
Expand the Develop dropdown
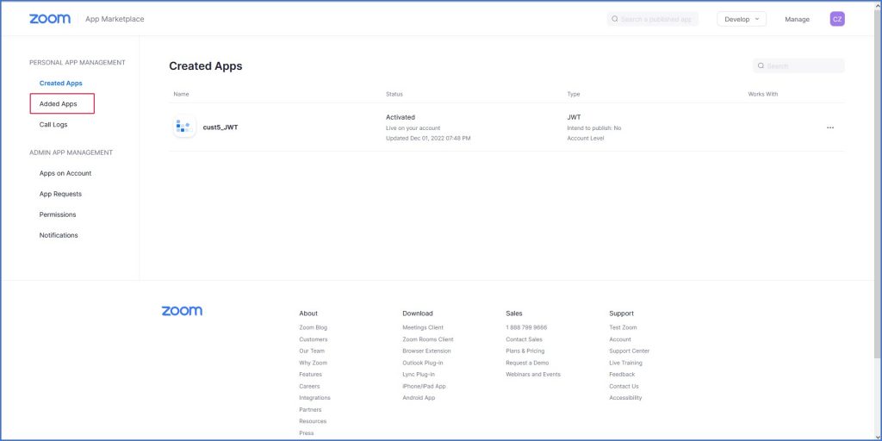[x=741, y=19]
